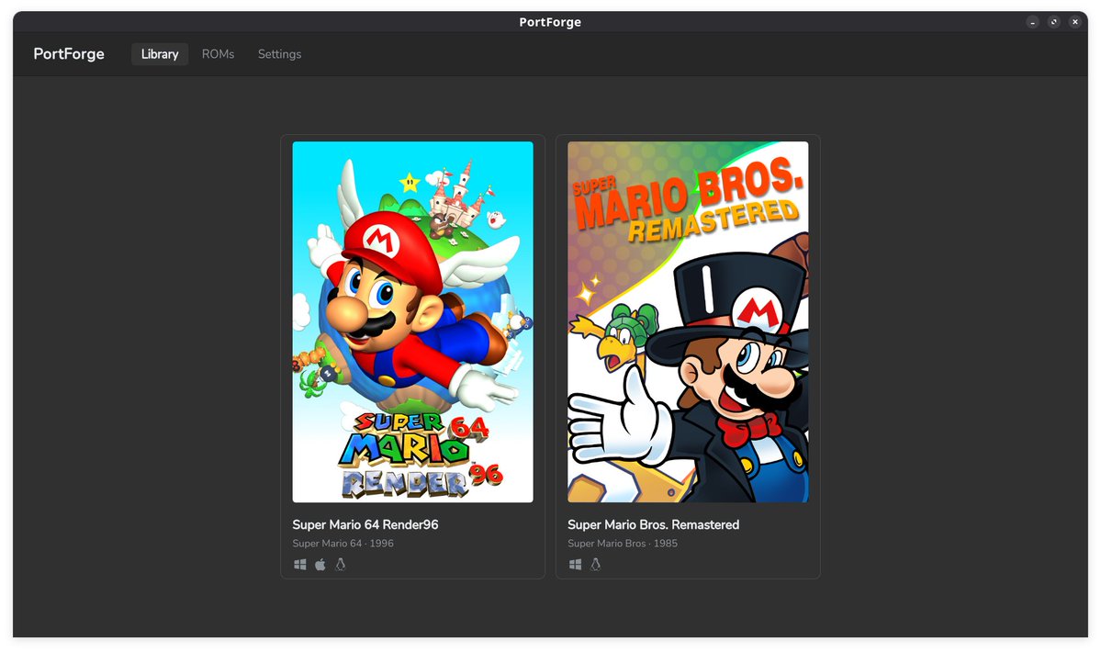Click the Linux icon under Super Mario Bros. Remastered
Screen dimensions: 1101x652
tap(595, 564)
